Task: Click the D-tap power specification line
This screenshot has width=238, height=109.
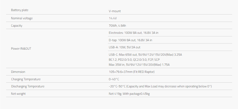Action: point(130,40)
